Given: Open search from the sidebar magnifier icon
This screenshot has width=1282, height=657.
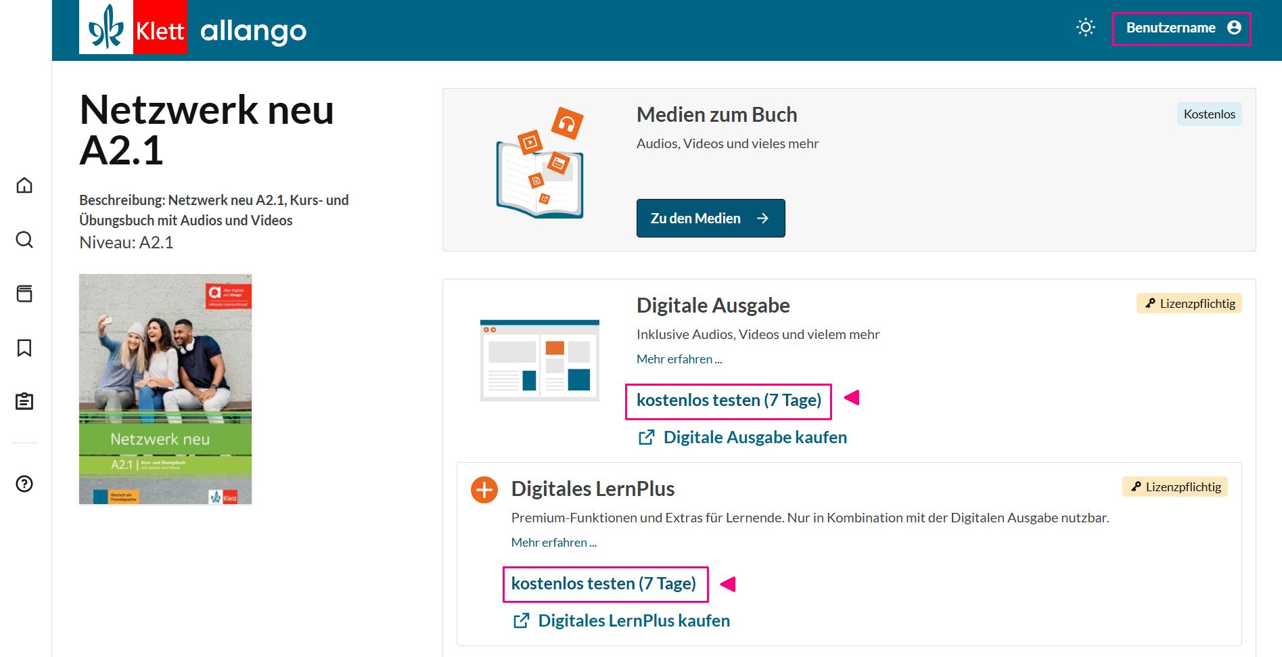Looking at the screenshot, I should click(24, 240).
